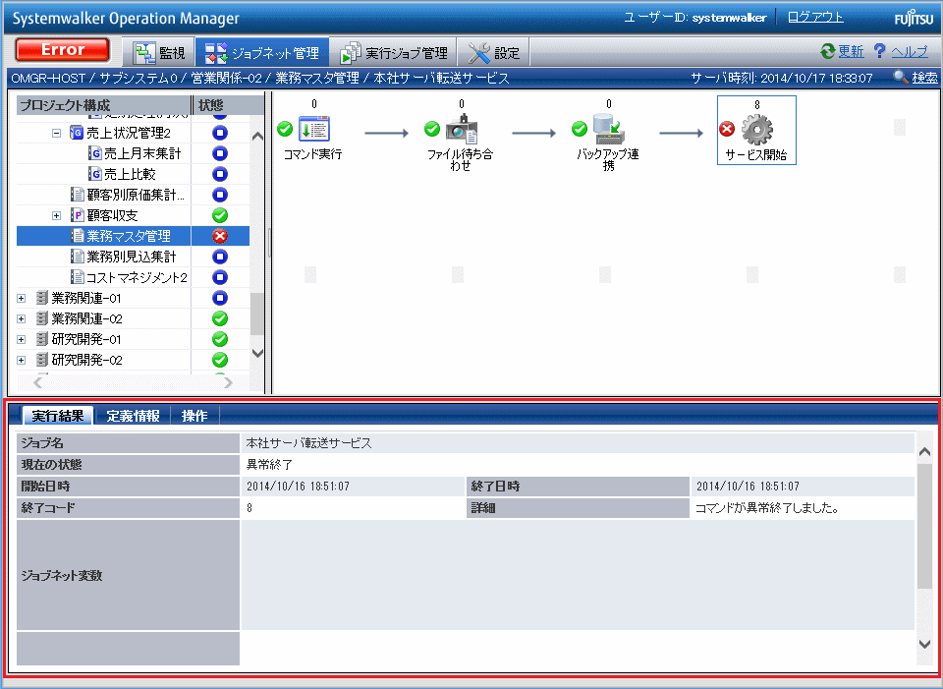This screenshot has width=943, height=689.
Task: Select 顧客収支 in project tree
Action: pos(112,215)
